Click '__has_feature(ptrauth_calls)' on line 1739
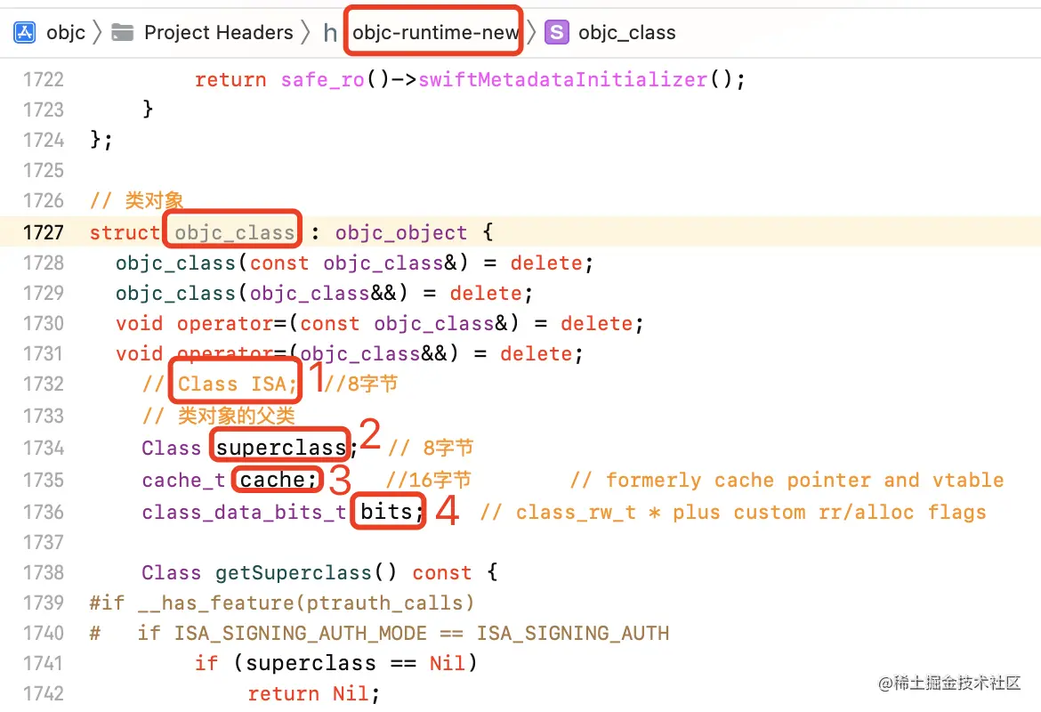1041x712 pixels. tap(306, 603)
